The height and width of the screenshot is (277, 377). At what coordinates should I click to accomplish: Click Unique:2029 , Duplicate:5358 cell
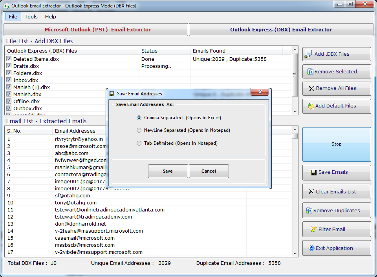click(230, 59)
